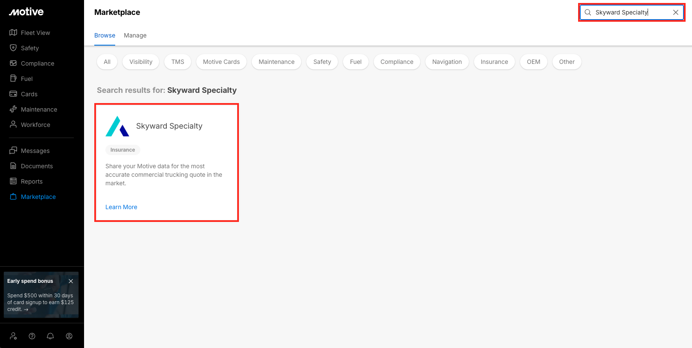Filter by OEM category
This screenshot has width=692, height=348.
click(x=534, y=62)
